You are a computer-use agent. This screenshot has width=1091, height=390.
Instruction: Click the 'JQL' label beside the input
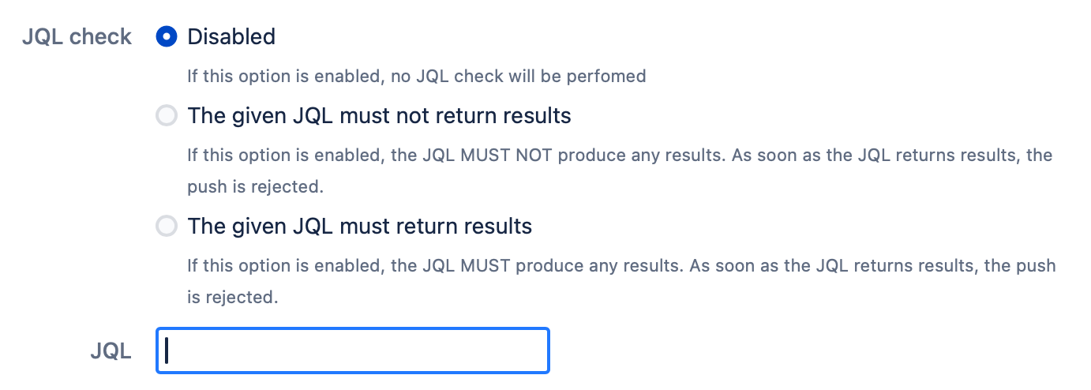click(111, 351)
